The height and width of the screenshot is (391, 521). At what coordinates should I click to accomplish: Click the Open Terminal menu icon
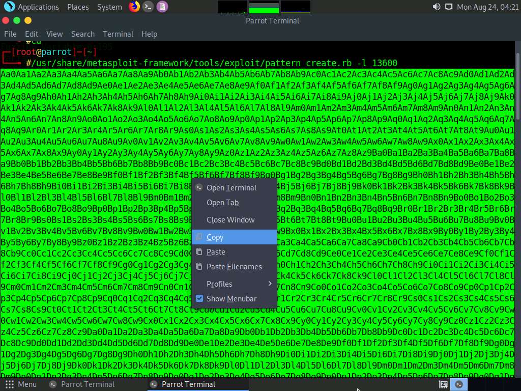coord(199,187)
